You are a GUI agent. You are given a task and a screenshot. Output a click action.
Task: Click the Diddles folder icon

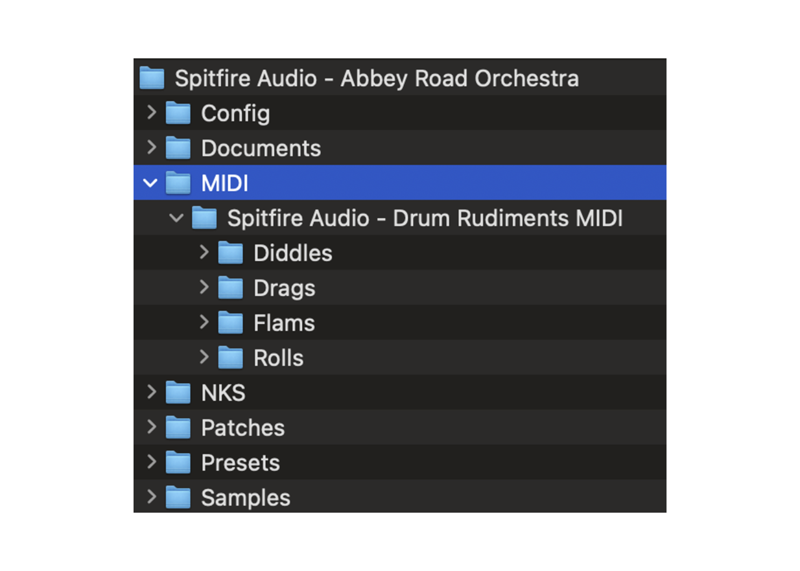[x=230, y=253]
